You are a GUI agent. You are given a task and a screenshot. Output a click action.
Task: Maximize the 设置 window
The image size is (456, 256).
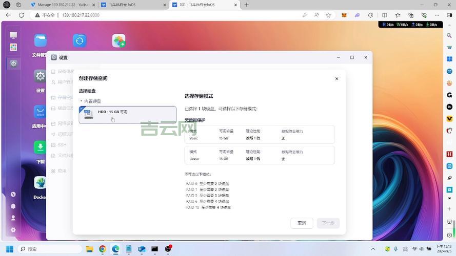(x=352, y=57)
